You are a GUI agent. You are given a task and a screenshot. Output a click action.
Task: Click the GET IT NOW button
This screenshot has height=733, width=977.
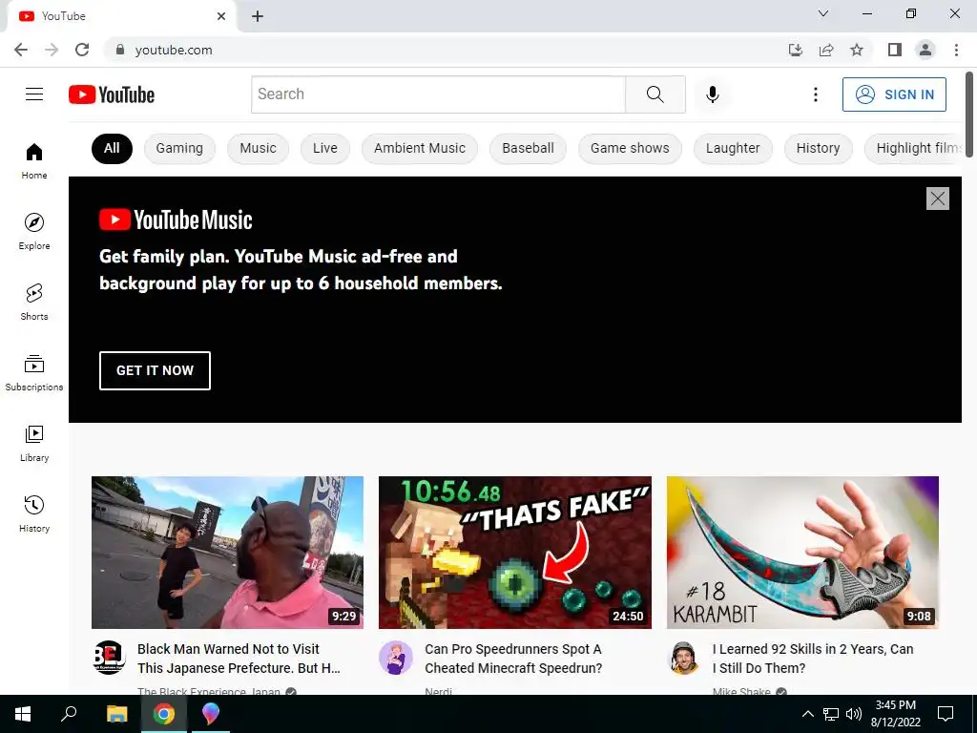click(155, 371)
